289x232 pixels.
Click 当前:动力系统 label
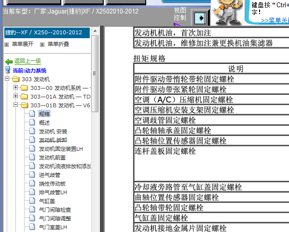pos(29,71)
